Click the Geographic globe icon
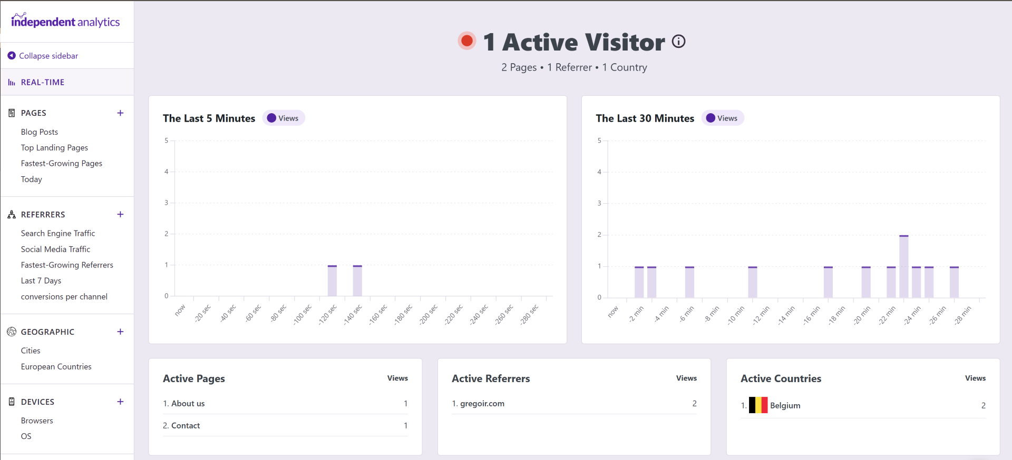The width and height of the screenshot is (1012, 460). click(x=12, y=332)
